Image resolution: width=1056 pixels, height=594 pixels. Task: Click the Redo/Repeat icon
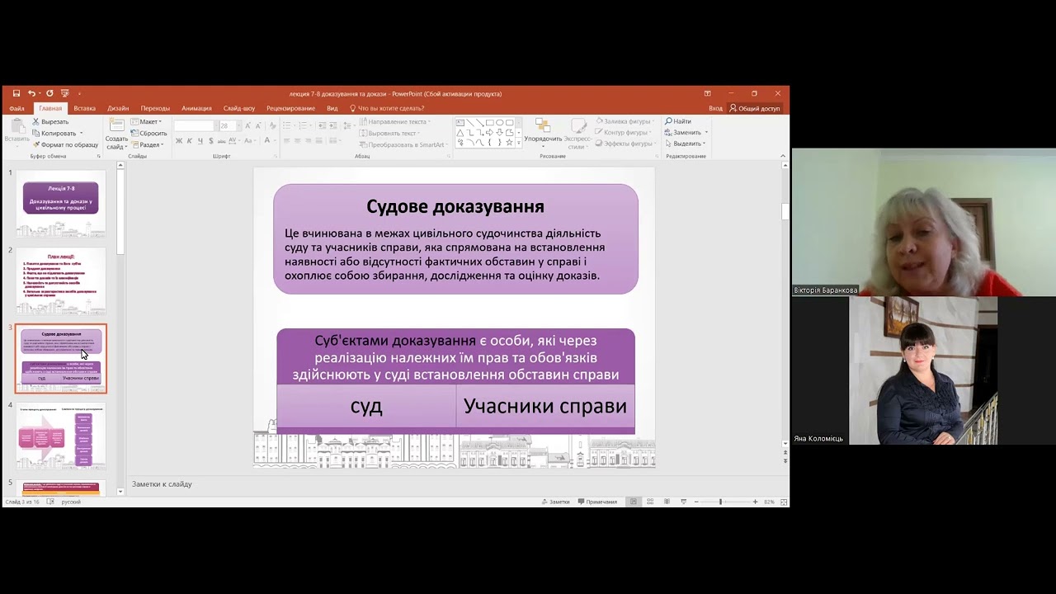tap(49, 93)
